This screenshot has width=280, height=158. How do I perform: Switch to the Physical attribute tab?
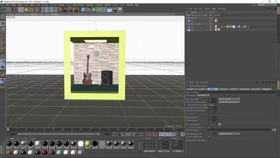click(224, 89)
